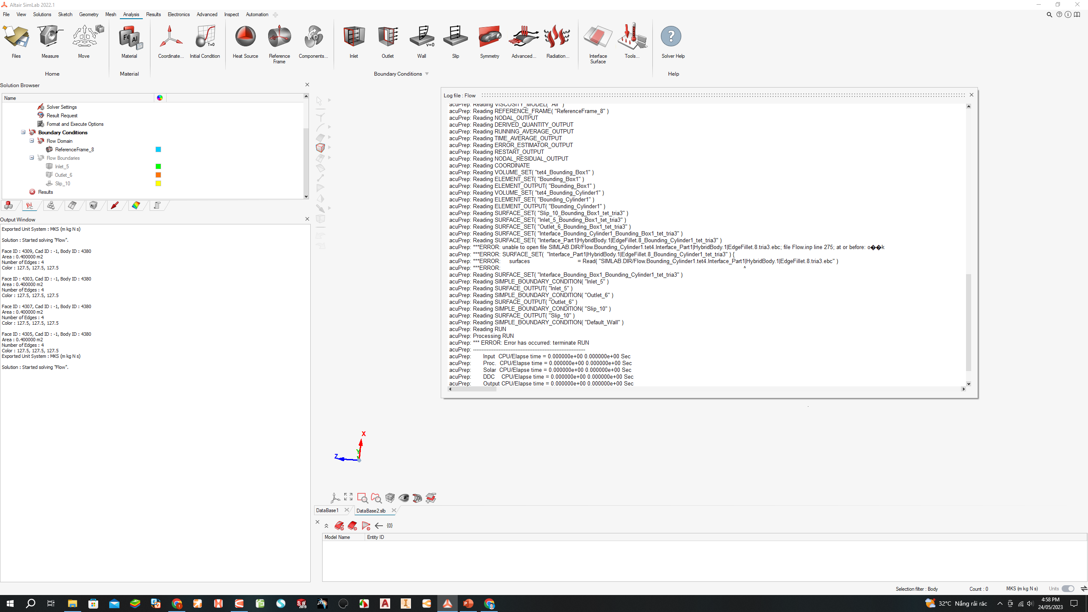Image resolution: width=1088 pixels, height=612 pixels.
Task: Select Result Request in the tree
Action: coord(62,116)
